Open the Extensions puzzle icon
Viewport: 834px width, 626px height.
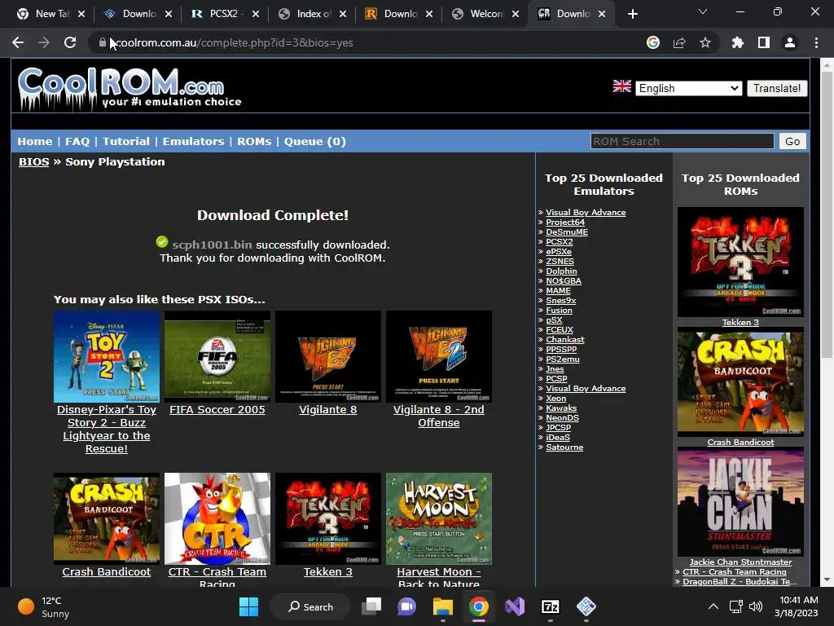pyautogui.click(x=738, y=42)
